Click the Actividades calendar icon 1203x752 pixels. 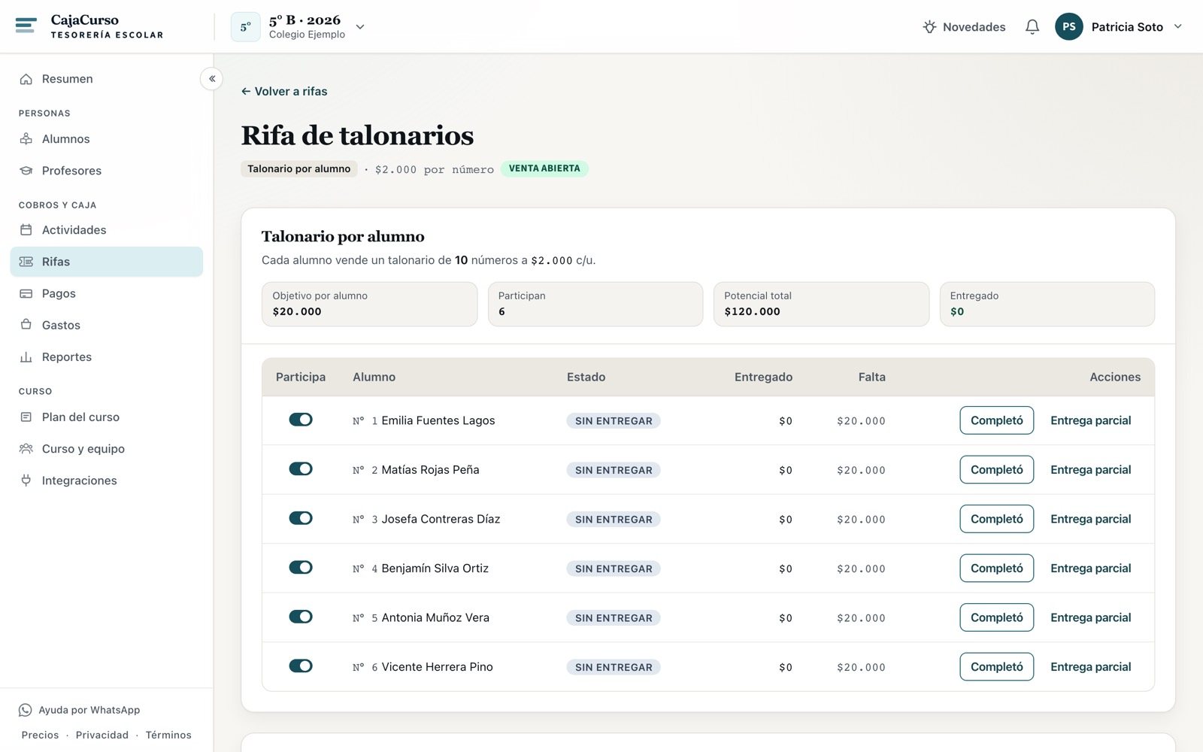(x=26, y=230)
